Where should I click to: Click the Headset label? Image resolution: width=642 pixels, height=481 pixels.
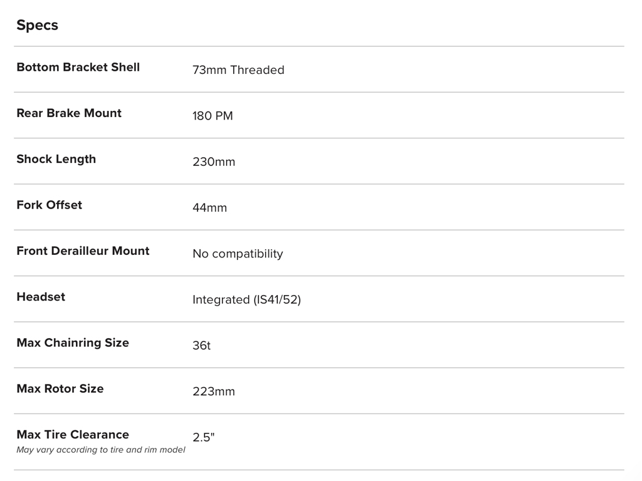point(41,297)
